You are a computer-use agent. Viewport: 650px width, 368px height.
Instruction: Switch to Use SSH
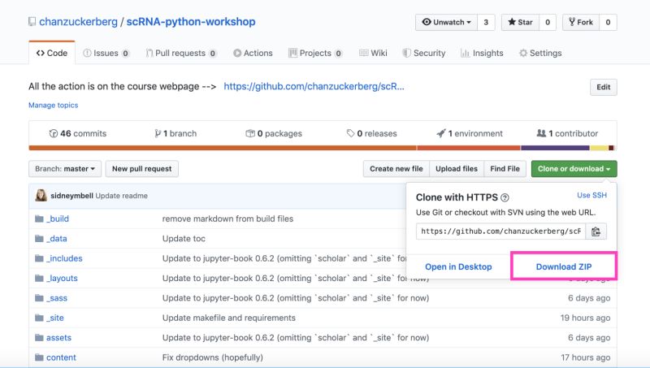pyautogui.click(x=591, y=195)
